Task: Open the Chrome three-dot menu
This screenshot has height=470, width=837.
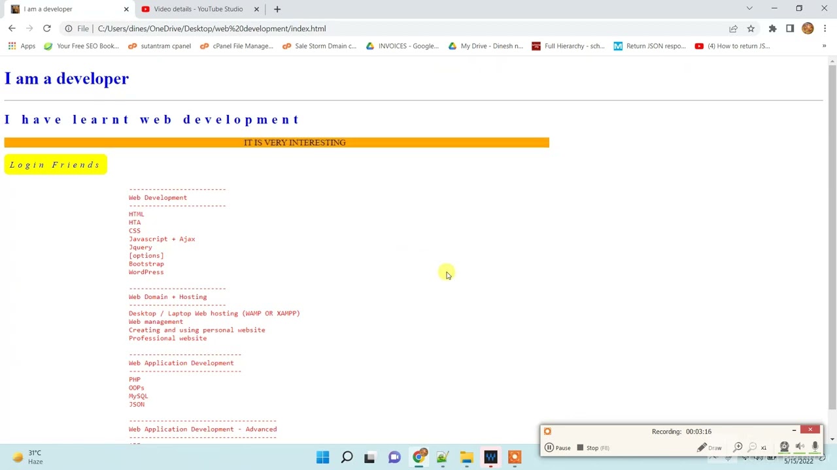Action: click(825, 29)
